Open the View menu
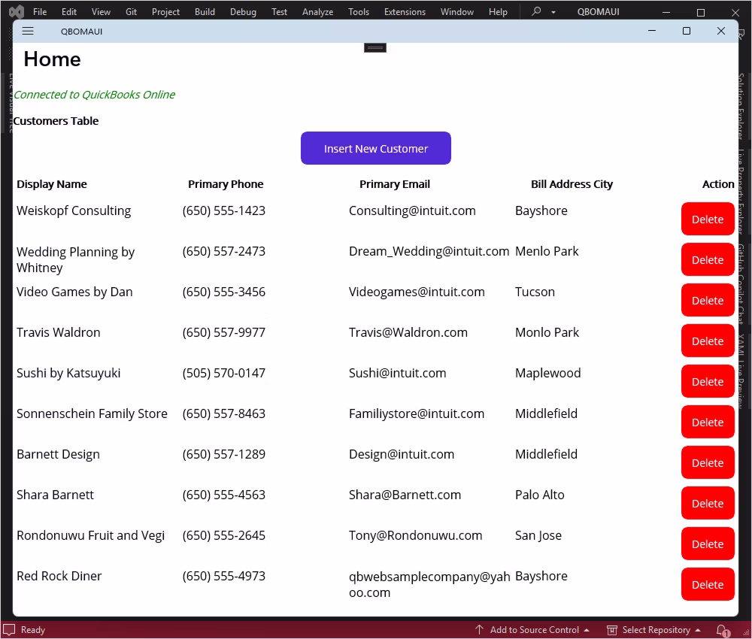Screen dimensions: 752x639 tap(101, 11)
